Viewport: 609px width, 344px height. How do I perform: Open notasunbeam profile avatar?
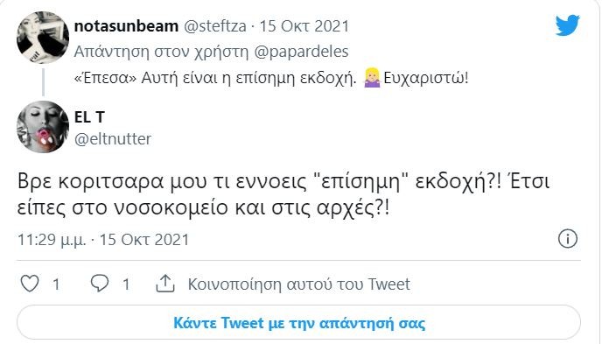click(x=43, y=38)
